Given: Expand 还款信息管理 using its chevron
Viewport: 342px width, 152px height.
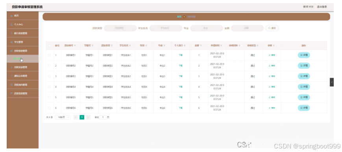Looking at the screenshot, I should [x=35, y=93].
